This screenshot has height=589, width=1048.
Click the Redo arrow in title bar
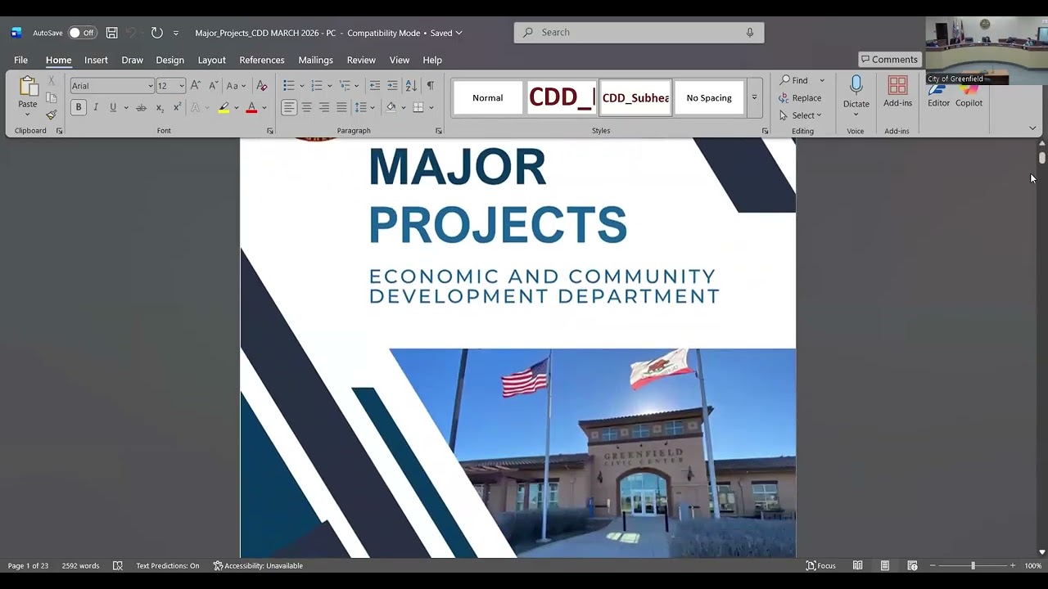[x=156, y=33]
